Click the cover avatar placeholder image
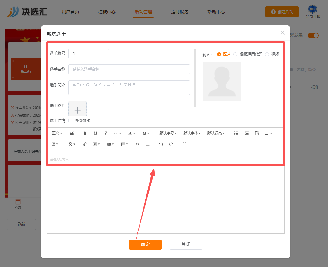Screen dimensions: 328x267 [x=222, y=81]
